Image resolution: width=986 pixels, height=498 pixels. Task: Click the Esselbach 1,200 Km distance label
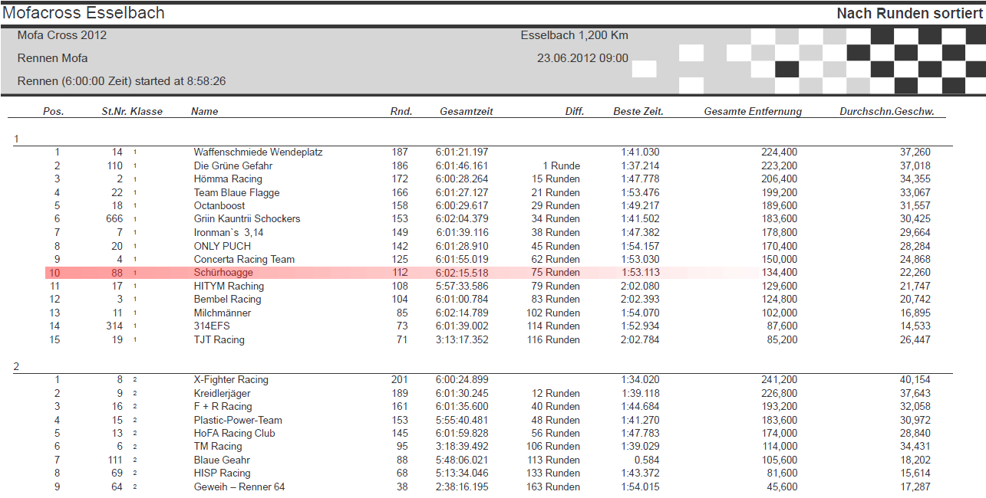[575, 35]
